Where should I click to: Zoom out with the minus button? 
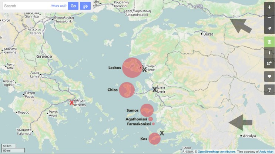coord(269,18)
